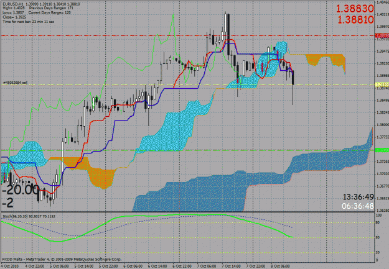Image resolution: width=389 pixels, height=269 pixels.
Task: Click the 'Time for next bar' countdown text
Action: [x=28, y=22]
